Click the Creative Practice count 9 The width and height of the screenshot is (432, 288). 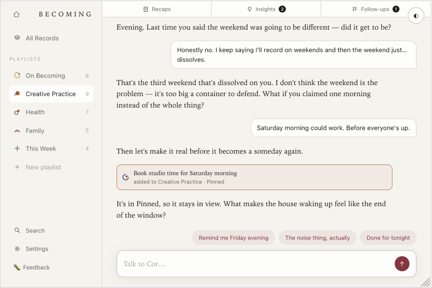tap(87, 94)
